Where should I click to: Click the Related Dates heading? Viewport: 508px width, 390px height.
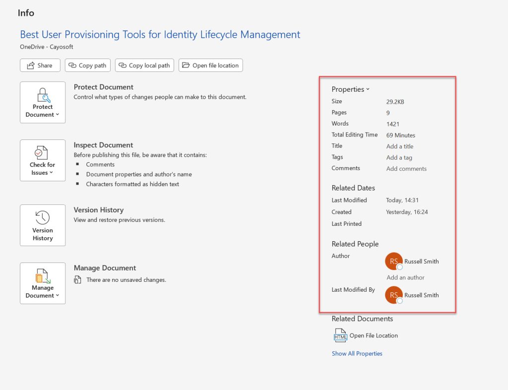(353, 188)
